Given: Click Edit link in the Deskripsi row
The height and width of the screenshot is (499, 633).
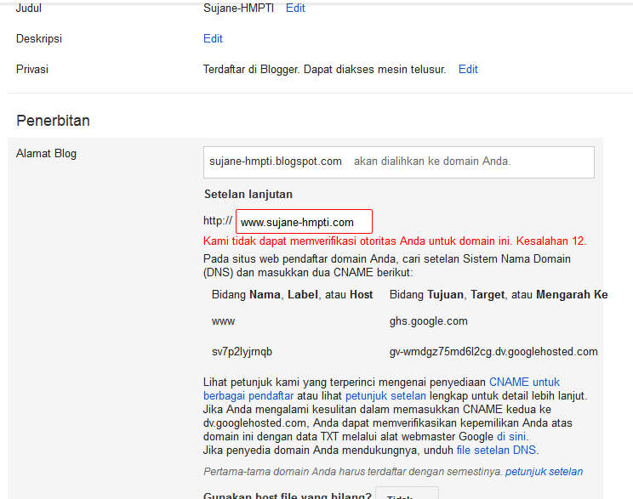Looking at the screenshot, I should [213, 39].
